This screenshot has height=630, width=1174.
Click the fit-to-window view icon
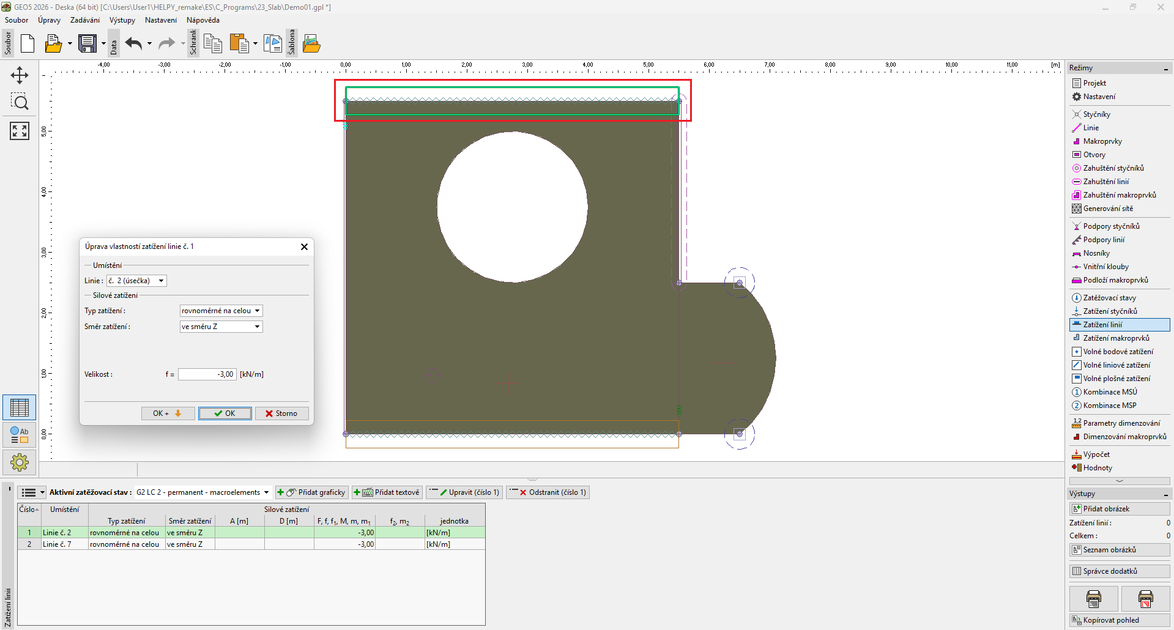click(20, 130)
